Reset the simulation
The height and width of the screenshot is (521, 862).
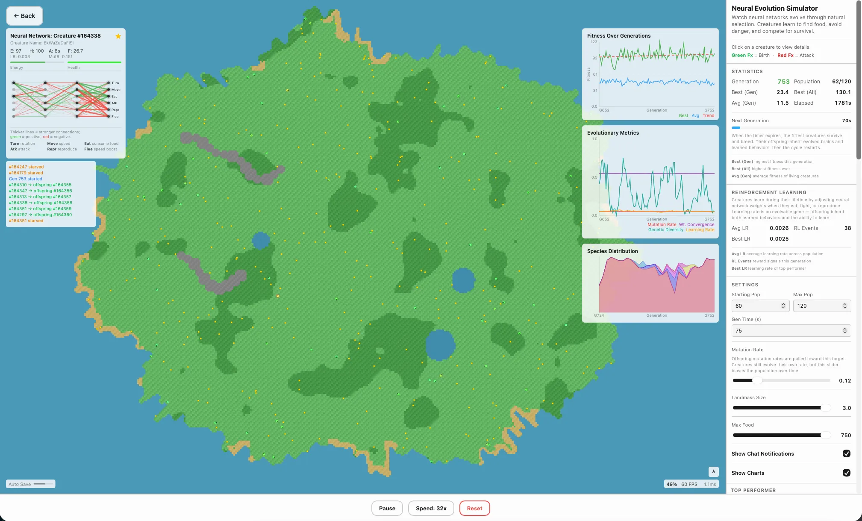474,508
